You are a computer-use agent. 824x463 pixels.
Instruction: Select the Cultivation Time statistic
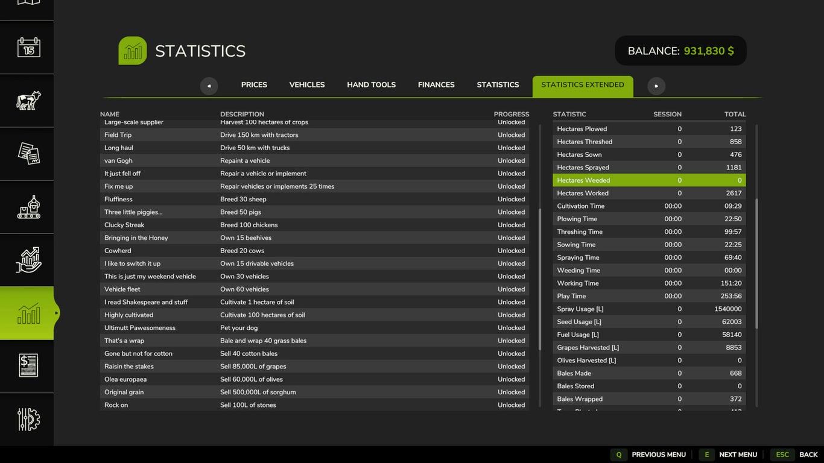click(649, 206)
